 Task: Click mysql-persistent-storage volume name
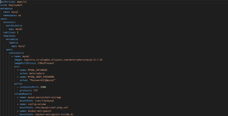pos(44,97)
